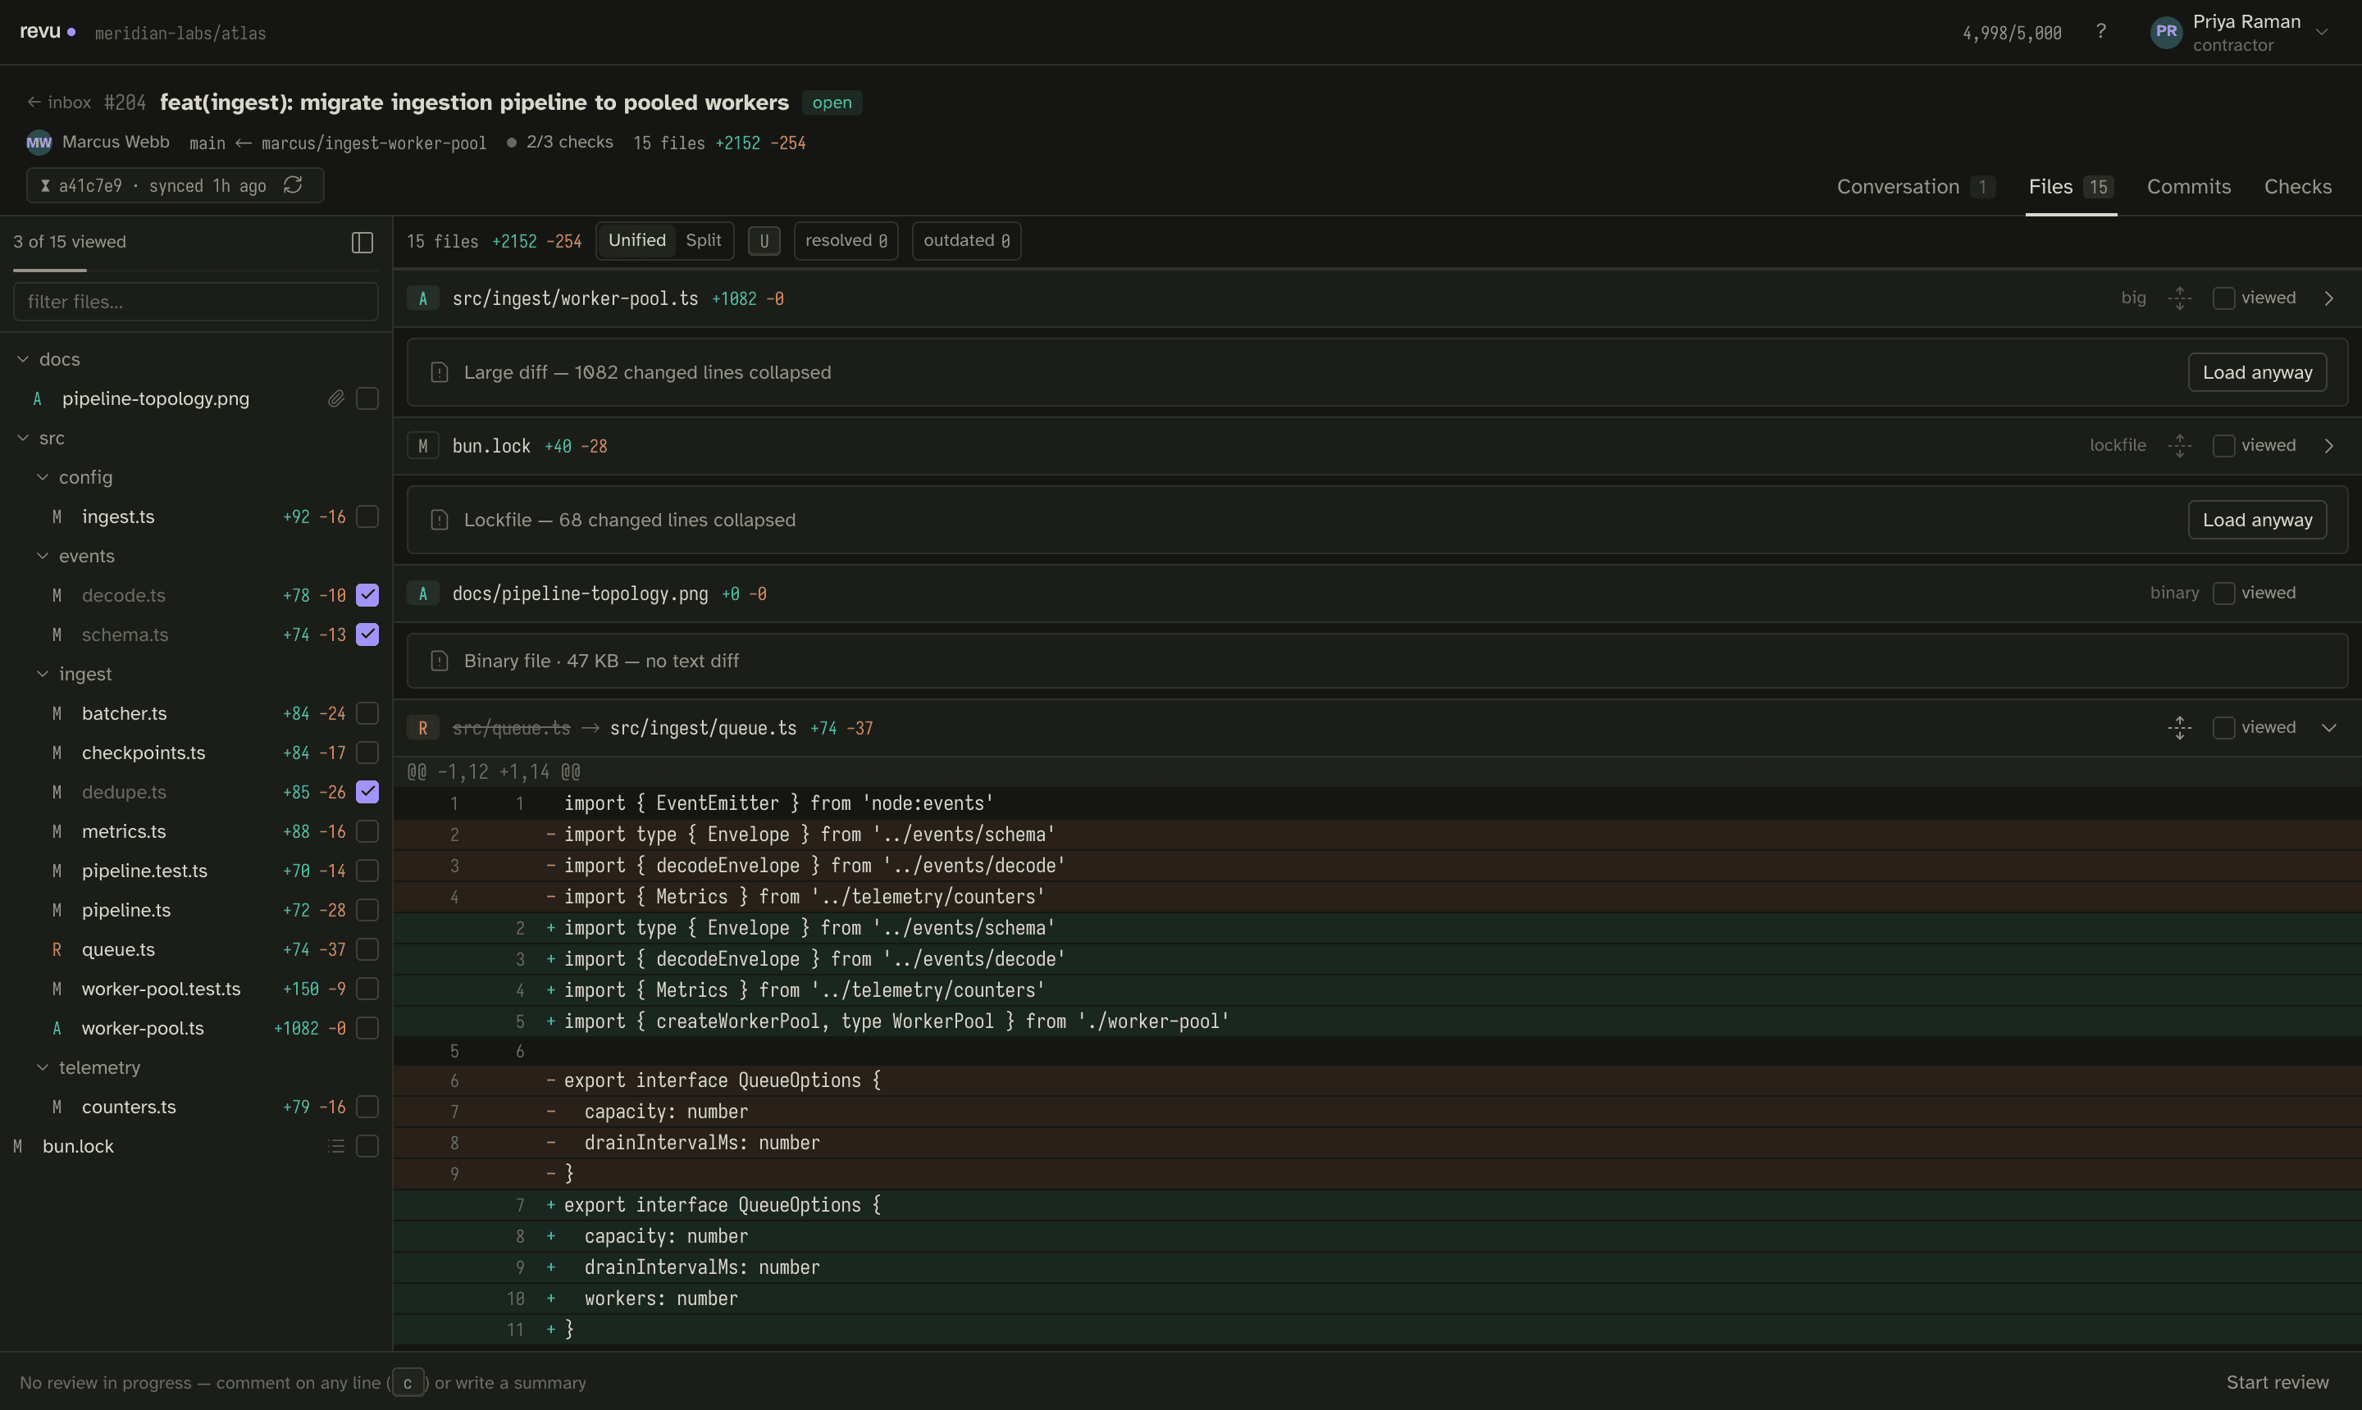
Task: Click the U keyboard shortcut toggle button
Action: (764, 241)
